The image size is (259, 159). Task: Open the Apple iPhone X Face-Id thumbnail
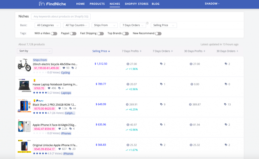click(25, 126)
